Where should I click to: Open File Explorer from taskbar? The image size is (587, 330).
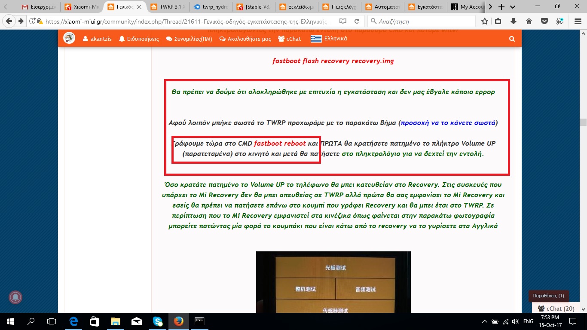pos(116,321)
